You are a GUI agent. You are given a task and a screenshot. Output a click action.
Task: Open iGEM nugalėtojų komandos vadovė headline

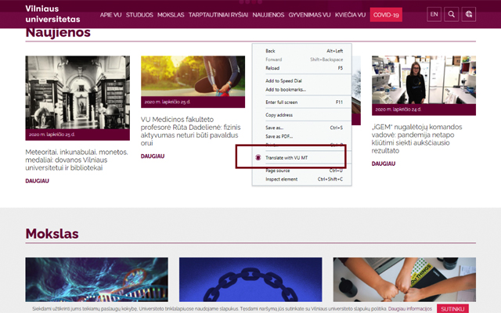416,139
